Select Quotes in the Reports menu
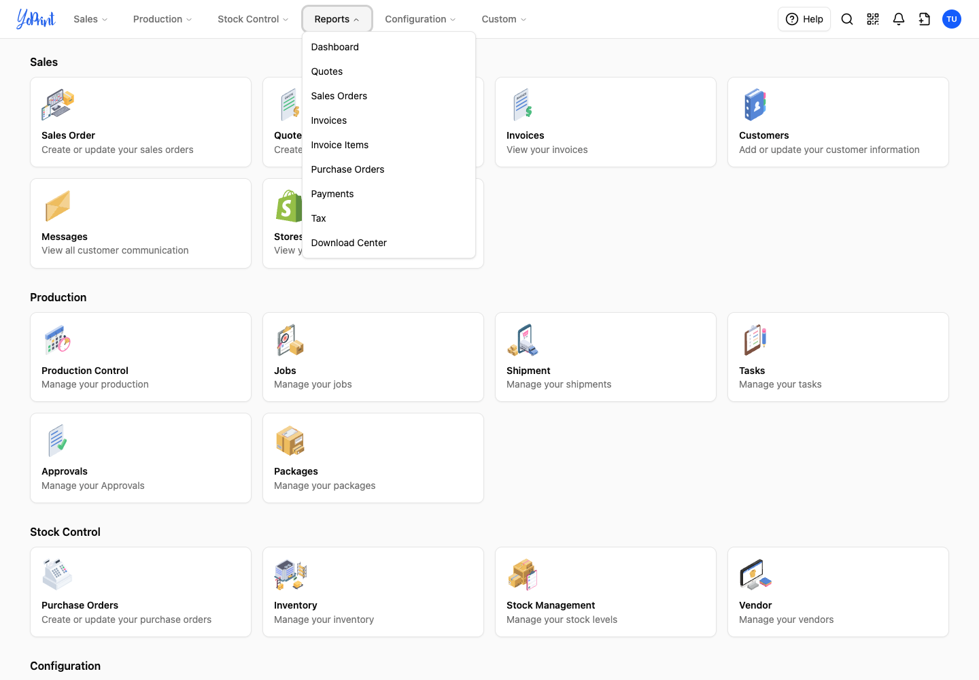This screenshot has height=680, width=979. 389,71
